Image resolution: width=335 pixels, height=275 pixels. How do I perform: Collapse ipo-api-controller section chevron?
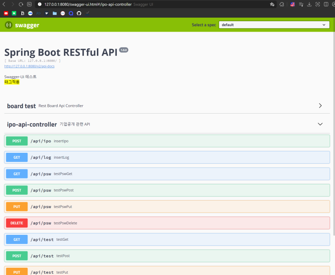click(320, 124)
